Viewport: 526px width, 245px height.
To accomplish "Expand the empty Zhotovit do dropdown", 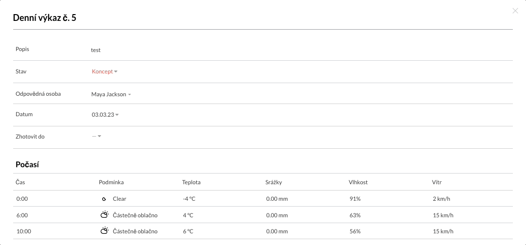I will pyautogui.click(x=96, y=136).
